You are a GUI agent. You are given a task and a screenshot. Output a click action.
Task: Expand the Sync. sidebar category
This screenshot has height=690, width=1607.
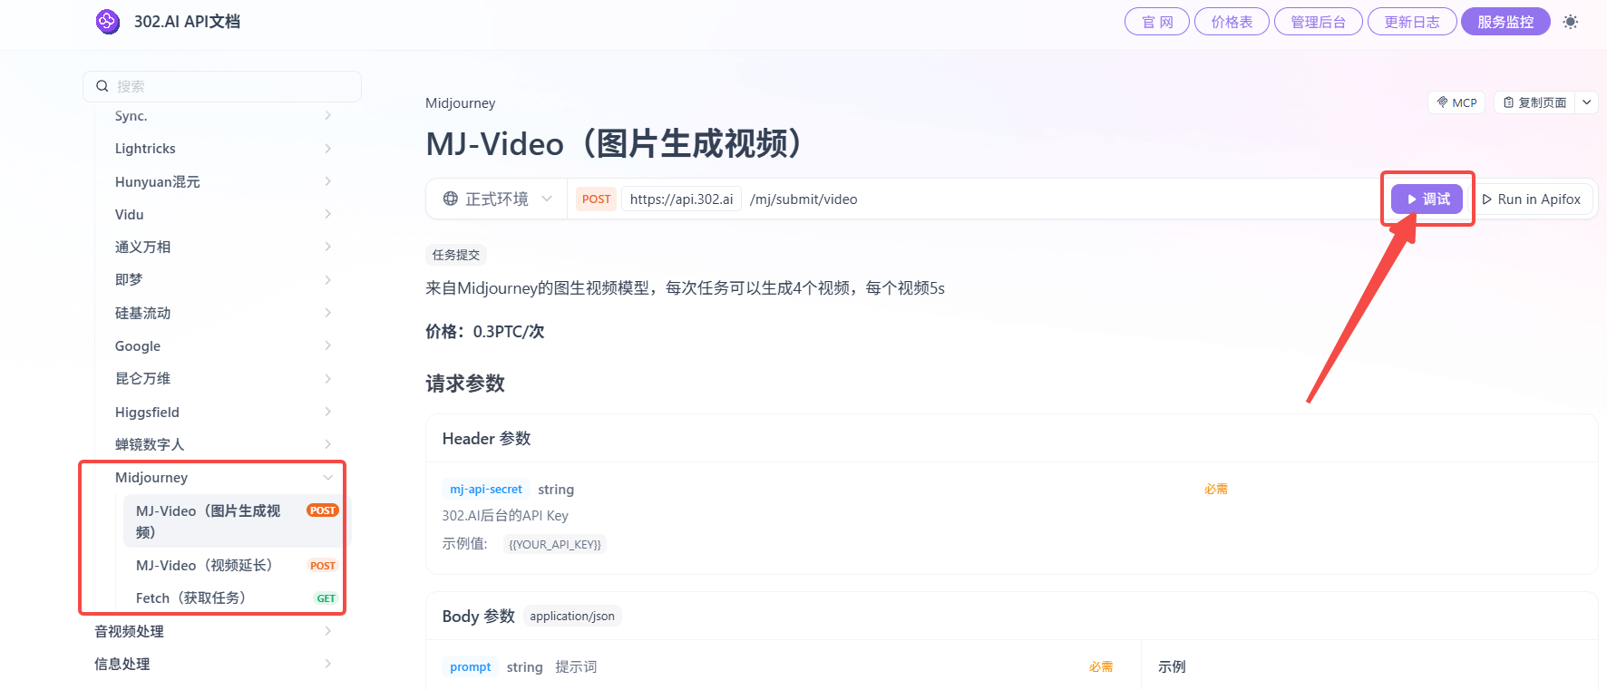pos(222,116)
